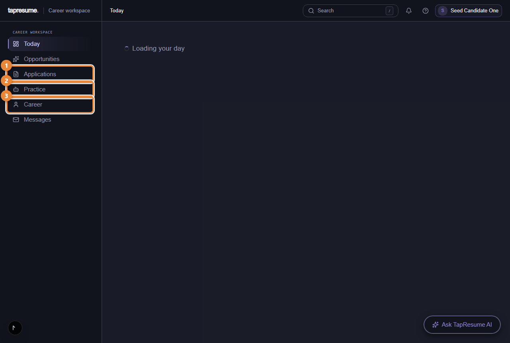The height and width of the screenshot is (343, 510).
Task: Click the Practice robot icon
Action: (x=16, y=89)
